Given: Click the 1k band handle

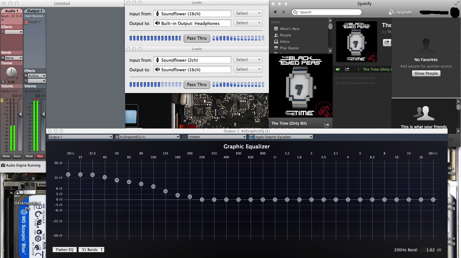Looking at the screenshot, I should [x=275, y=199].
